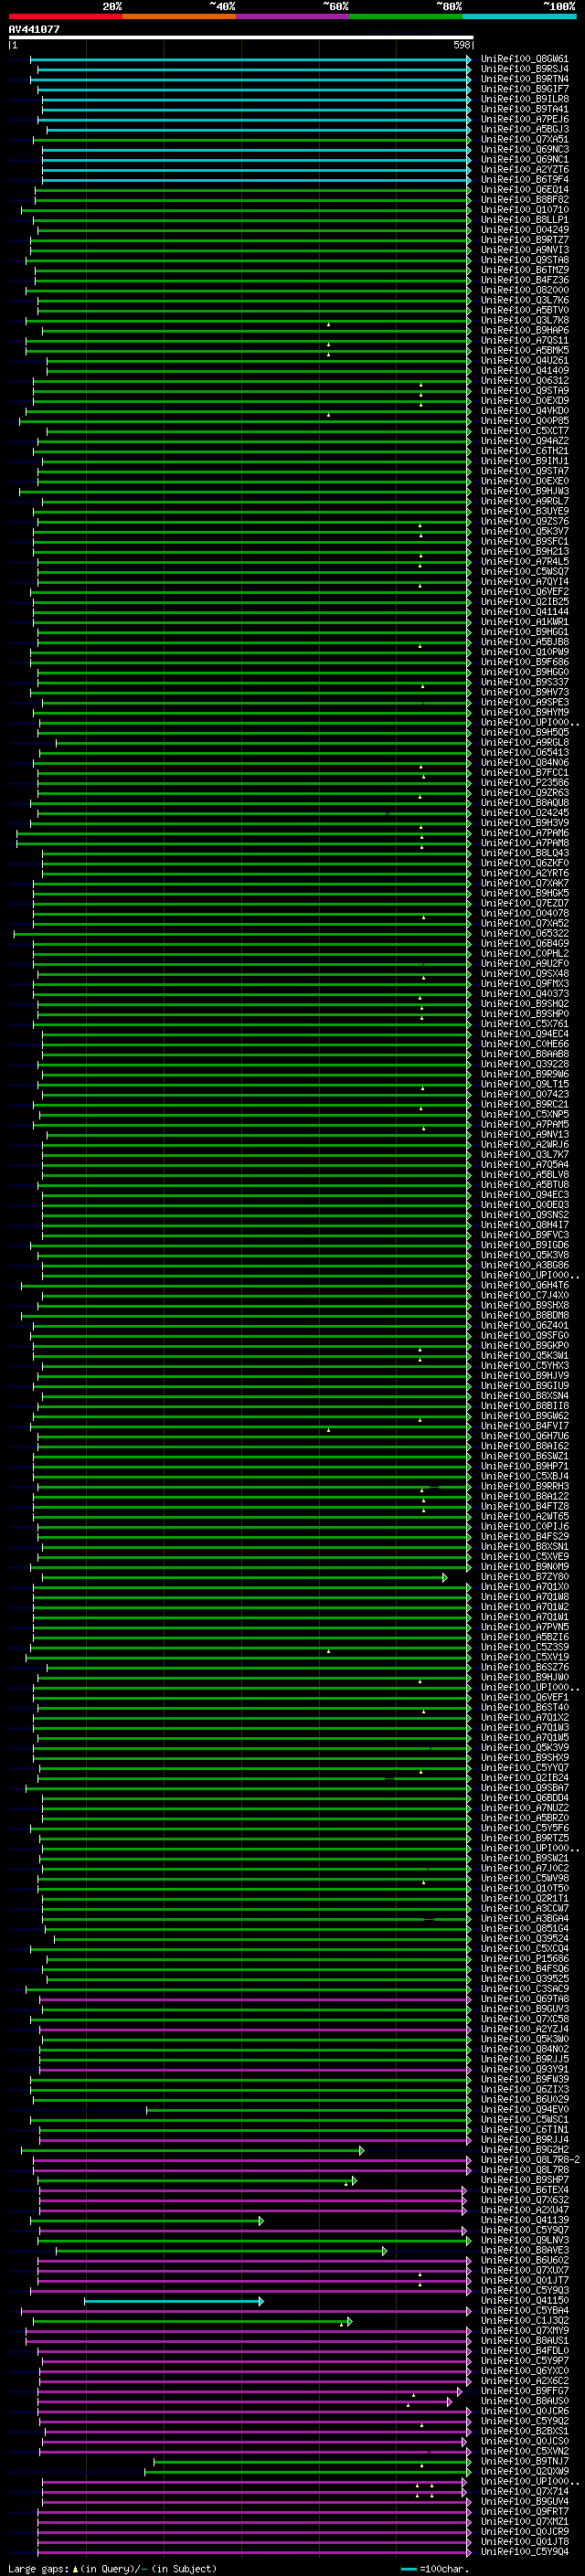Select hit label UniRef100_B4FZ36
Screen dimensions: 585x2576
(x=525, y=280)
